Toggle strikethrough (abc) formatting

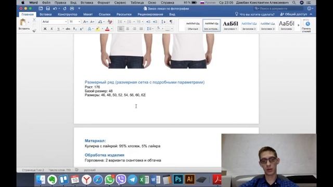pos(68,29)
